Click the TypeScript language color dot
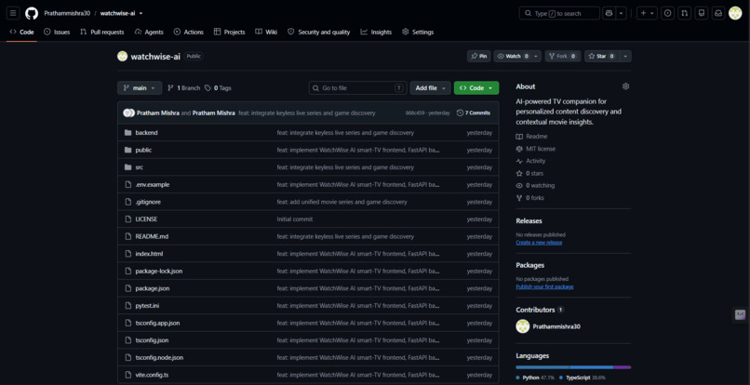Viewport: 750px width, 385px height. click(561, 378)
